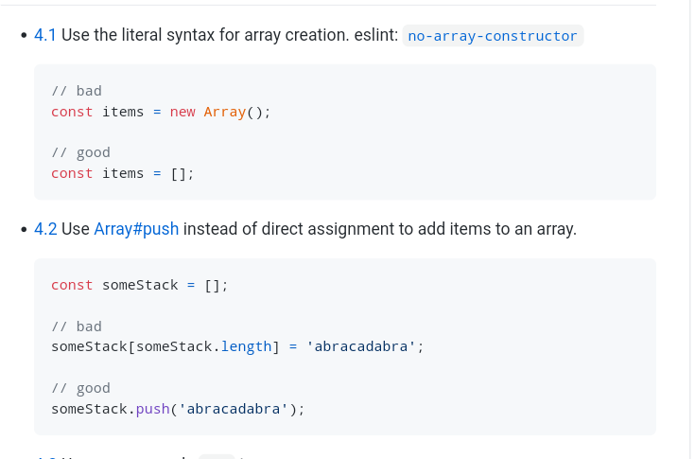Click the '// good' comment above someStack.push line
The width and height of the screenshot is (695, 459).
80,388
